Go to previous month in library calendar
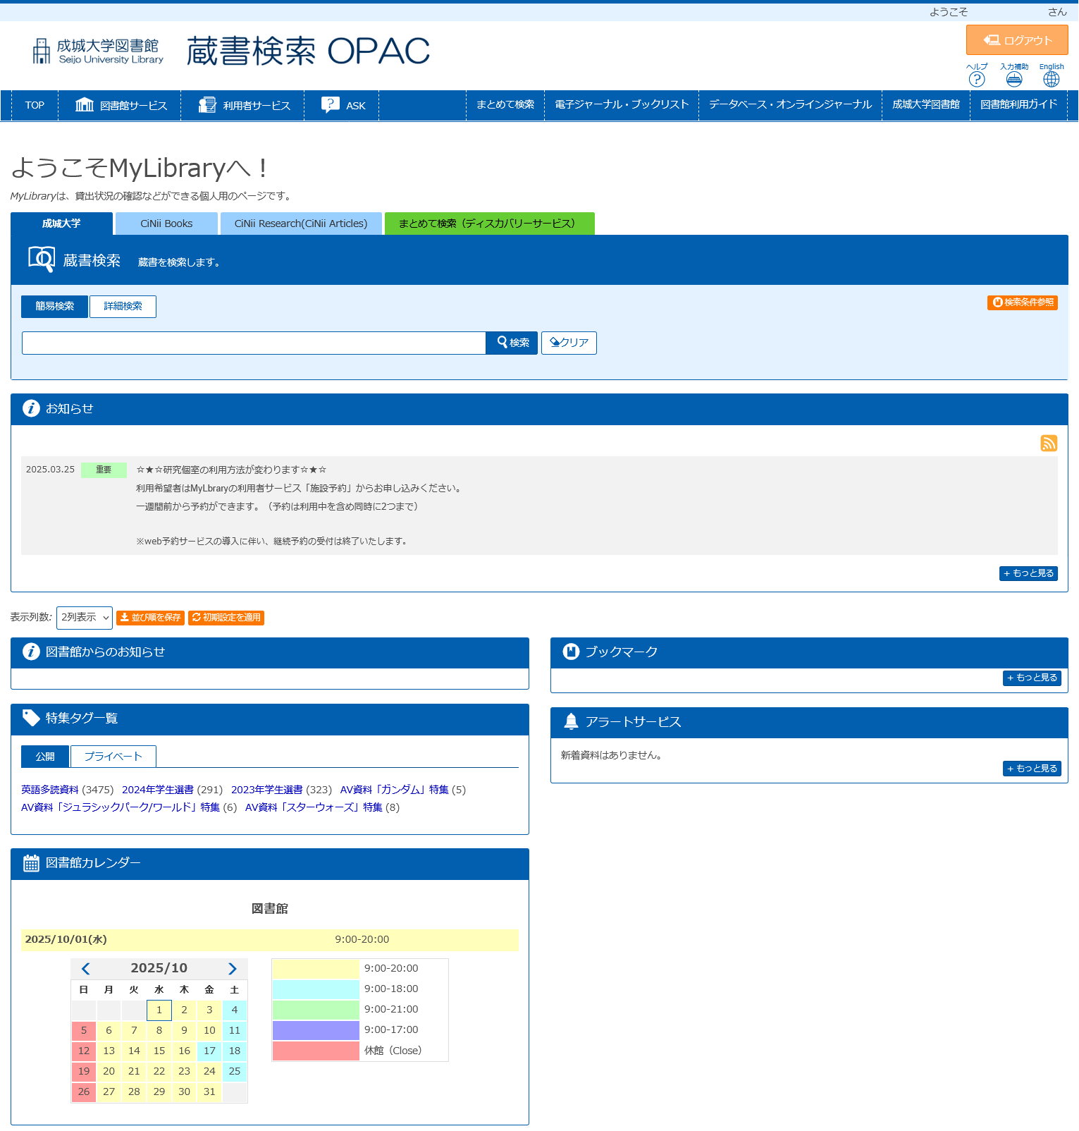This screenshot has width=1079, height=1131. tap(86, 969)
